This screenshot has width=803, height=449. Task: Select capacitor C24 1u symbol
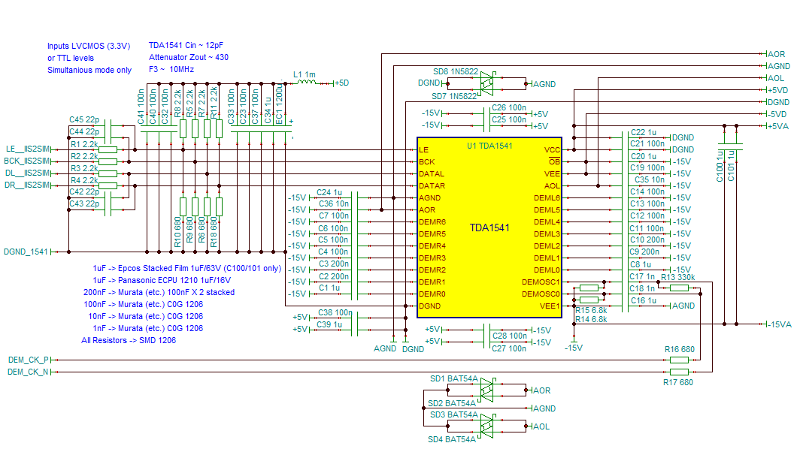coord(354,197)
